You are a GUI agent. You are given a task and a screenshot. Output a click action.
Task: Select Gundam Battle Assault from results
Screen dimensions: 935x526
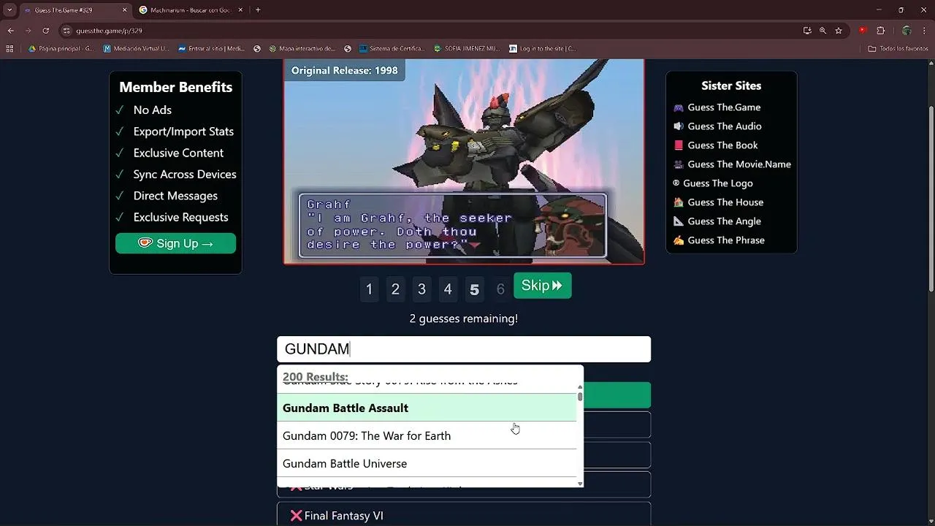pos(427,408)
